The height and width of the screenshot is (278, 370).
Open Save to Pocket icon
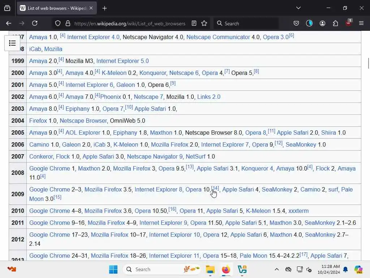tap(296, 24)
